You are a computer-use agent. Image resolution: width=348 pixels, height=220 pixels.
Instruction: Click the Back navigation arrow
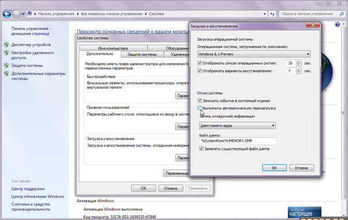[x=7, y=14]
